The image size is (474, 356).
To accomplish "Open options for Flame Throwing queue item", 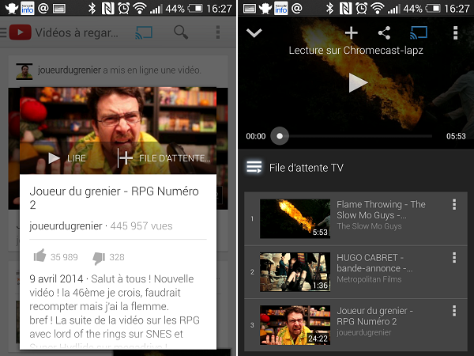I will [454, 204].
